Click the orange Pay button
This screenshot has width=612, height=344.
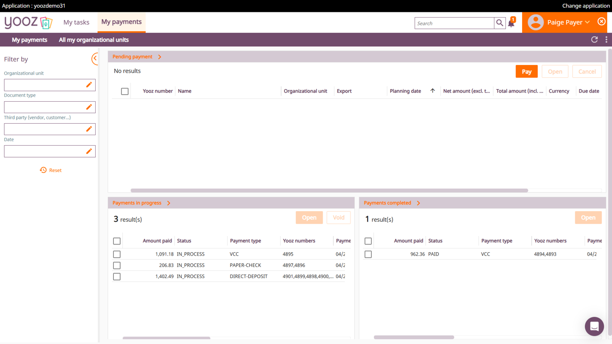526,72
